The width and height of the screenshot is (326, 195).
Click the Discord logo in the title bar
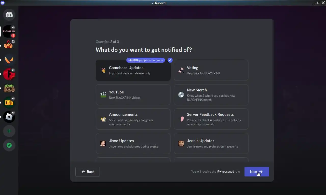[3, 3]
